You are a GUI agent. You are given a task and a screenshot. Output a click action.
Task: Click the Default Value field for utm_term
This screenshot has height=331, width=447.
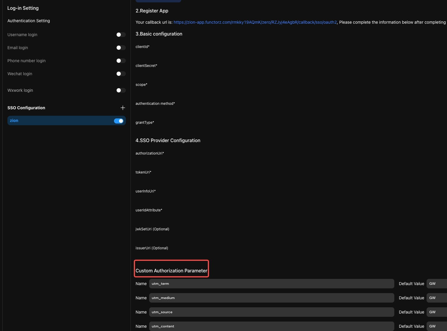pyautogui.click(x=437, y=284)
